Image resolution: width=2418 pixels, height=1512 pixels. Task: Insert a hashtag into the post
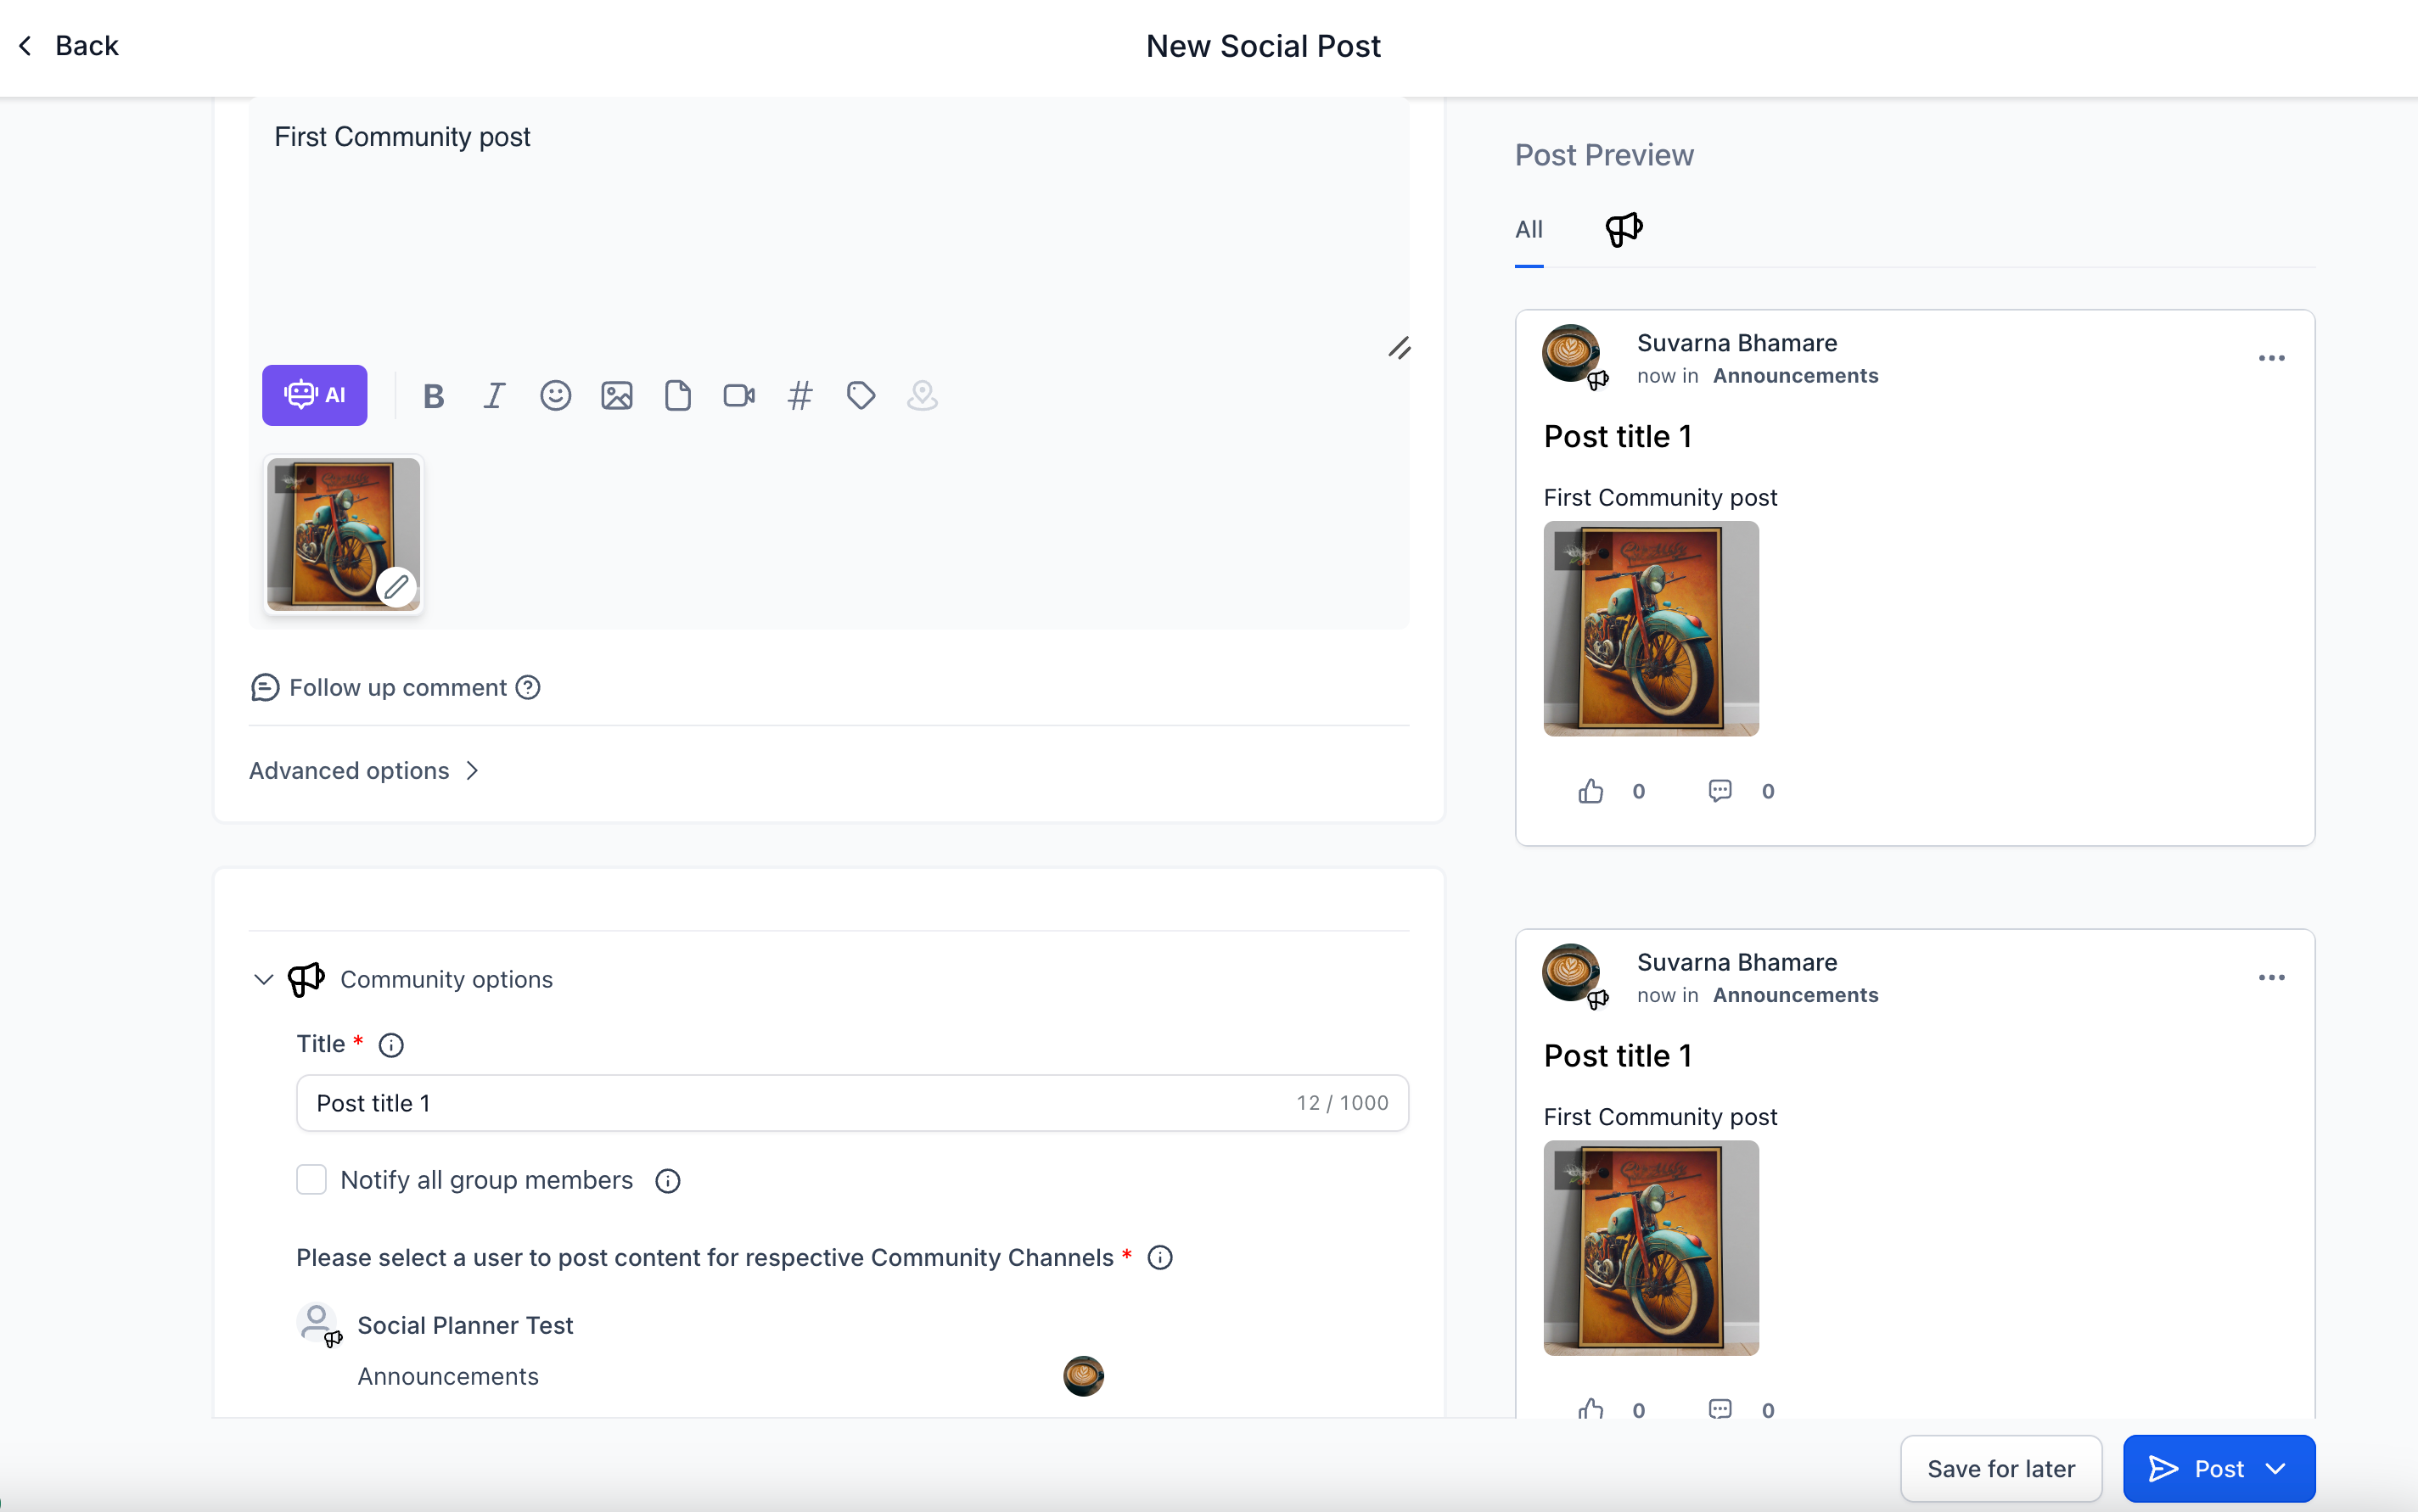coord(800,396)
